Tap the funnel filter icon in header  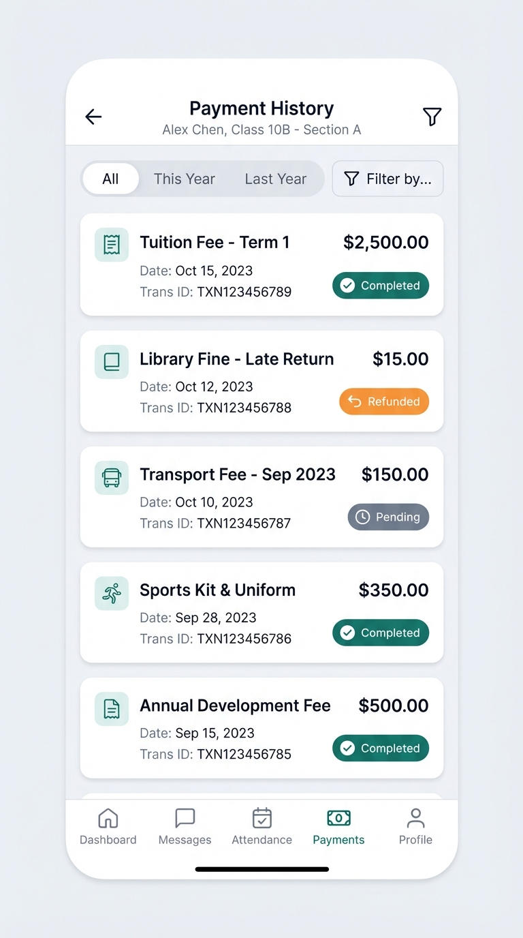click(432, 117)
